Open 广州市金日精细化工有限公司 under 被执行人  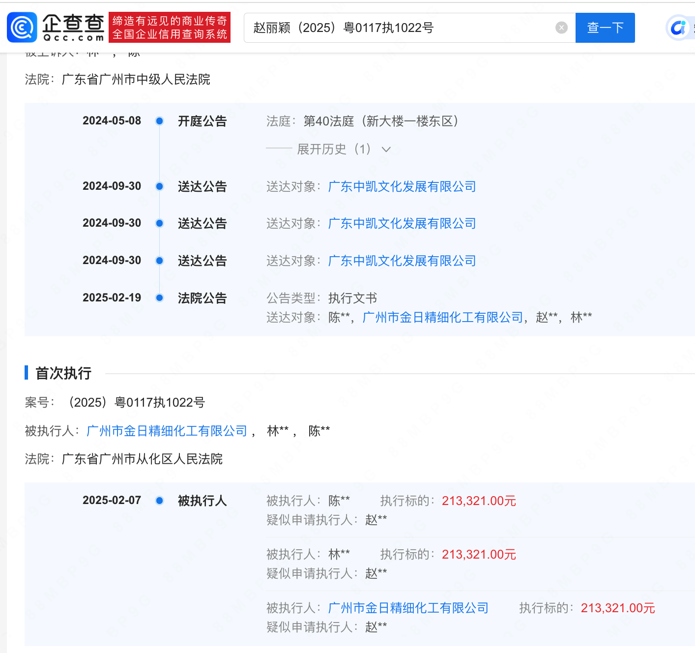[x=167, y=431]
